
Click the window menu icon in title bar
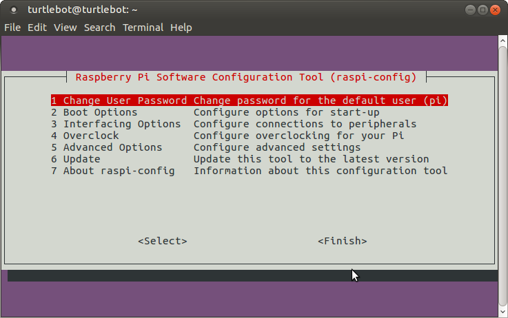tap(14, 10)
